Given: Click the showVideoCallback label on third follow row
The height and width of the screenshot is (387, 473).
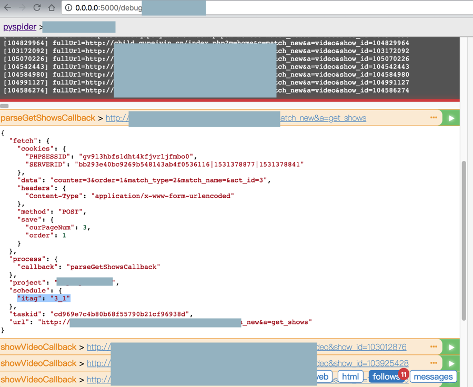Looking at the screenshot, I should [x=38, y=380].
